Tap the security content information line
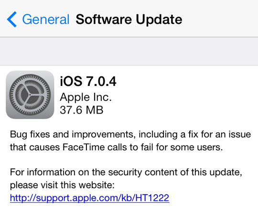The height and width of the screenshot is (219, 258). pyautogui.click(x=126, y=173)
